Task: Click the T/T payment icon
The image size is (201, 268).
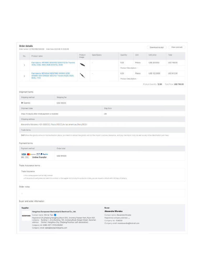Action: [x=38, y=154]
